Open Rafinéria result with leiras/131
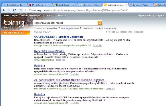166x106 pixels. [39, 95]
